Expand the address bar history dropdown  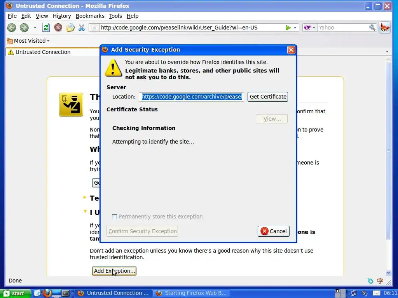point(295,28)
